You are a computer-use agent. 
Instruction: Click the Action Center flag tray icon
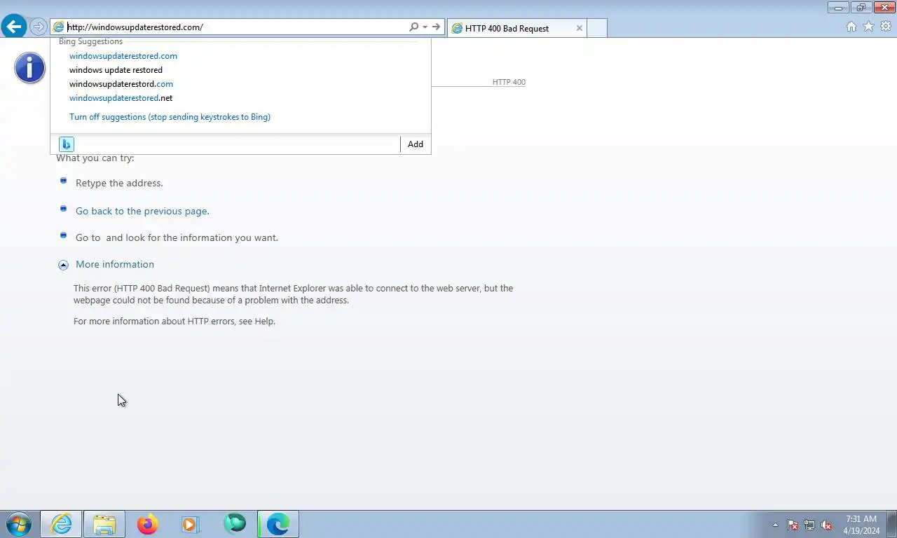[793, 525]
